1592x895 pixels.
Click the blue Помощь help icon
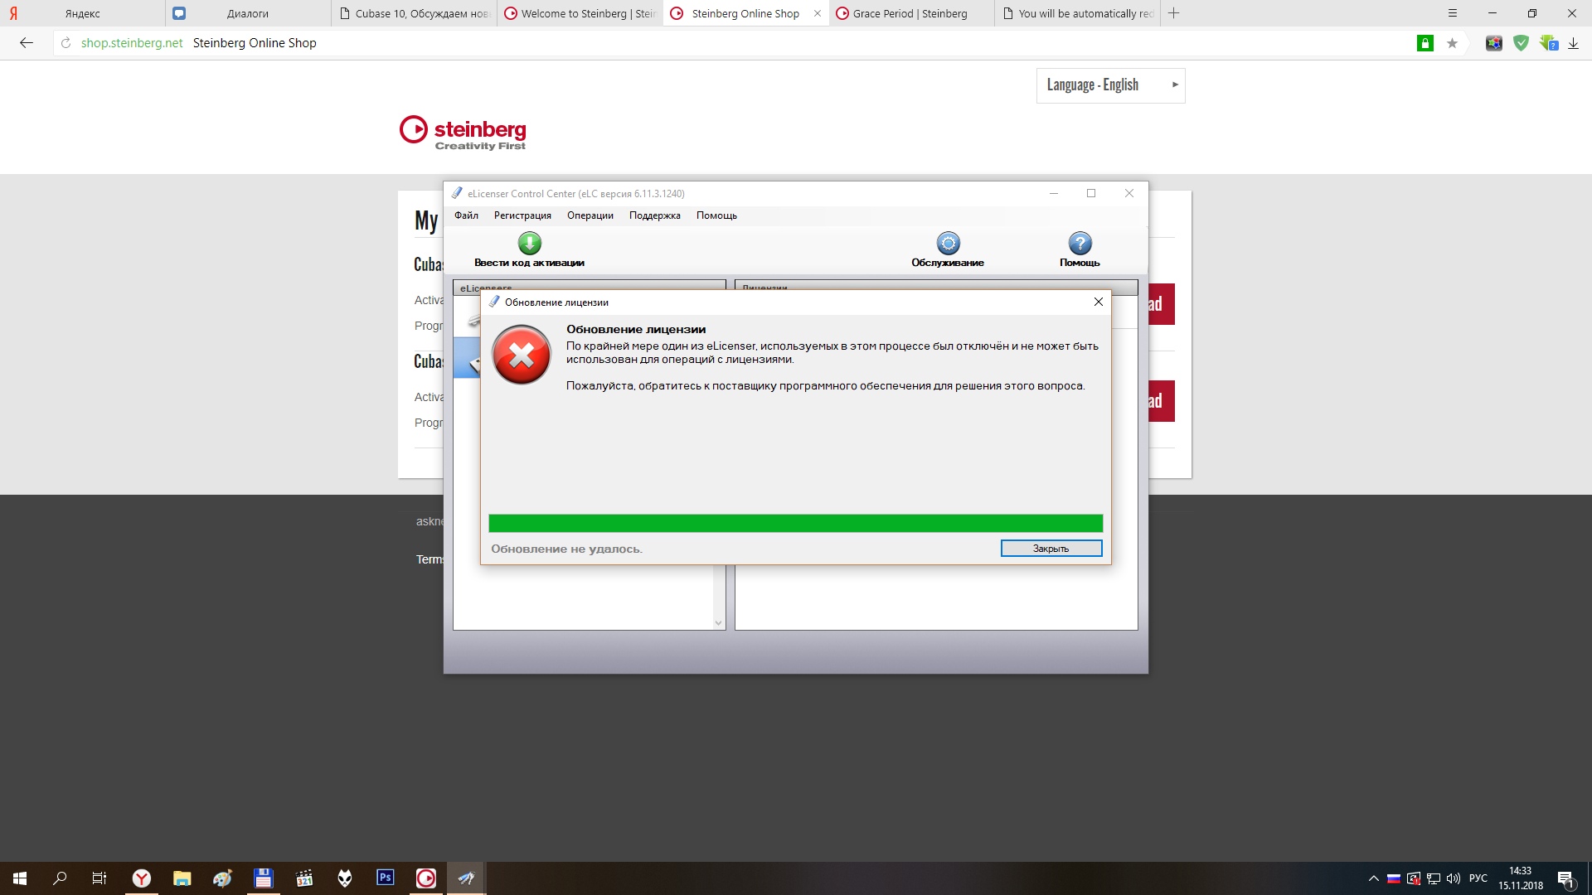(x=1080, y=244)
